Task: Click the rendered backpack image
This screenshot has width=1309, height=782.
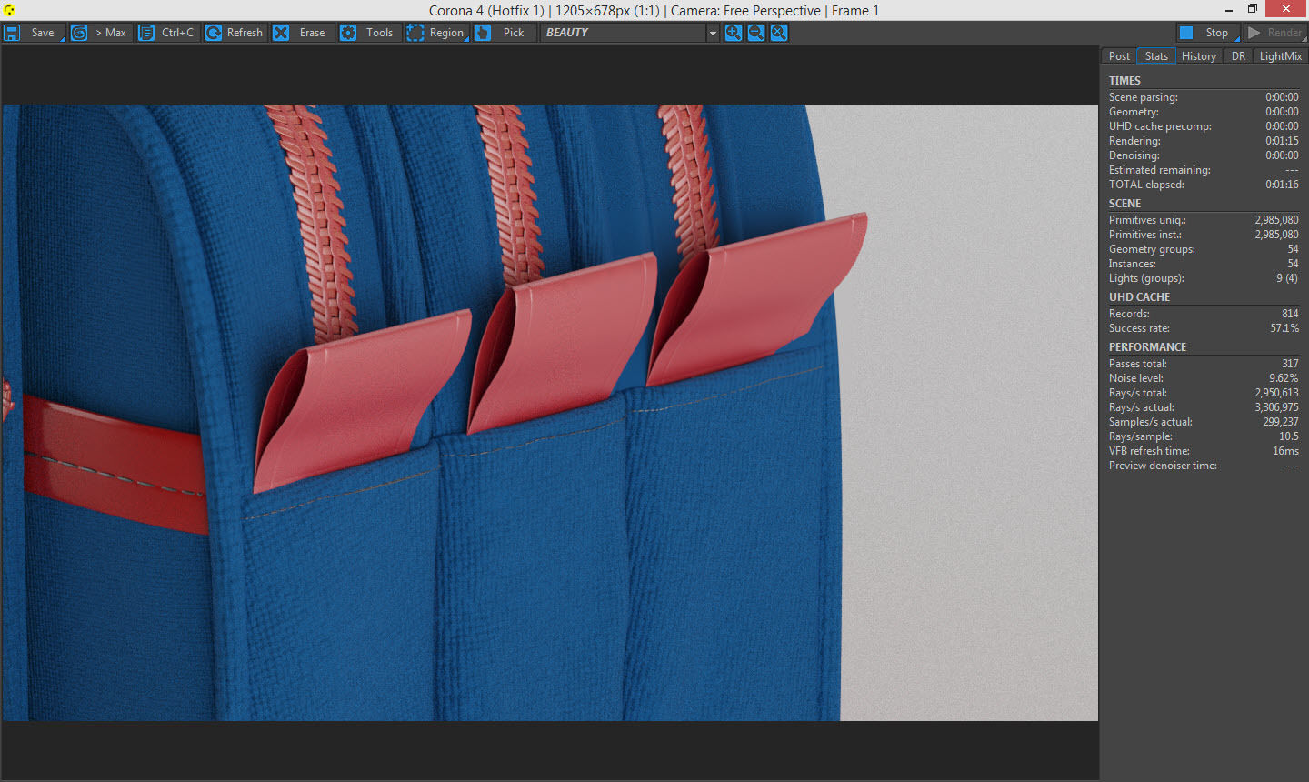Action: click(x=550, y=413)
